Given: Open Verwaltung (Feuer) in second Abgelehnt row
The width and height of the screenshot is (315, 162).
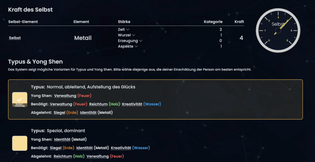Looking at the screenshot, I should click(105, 156).
